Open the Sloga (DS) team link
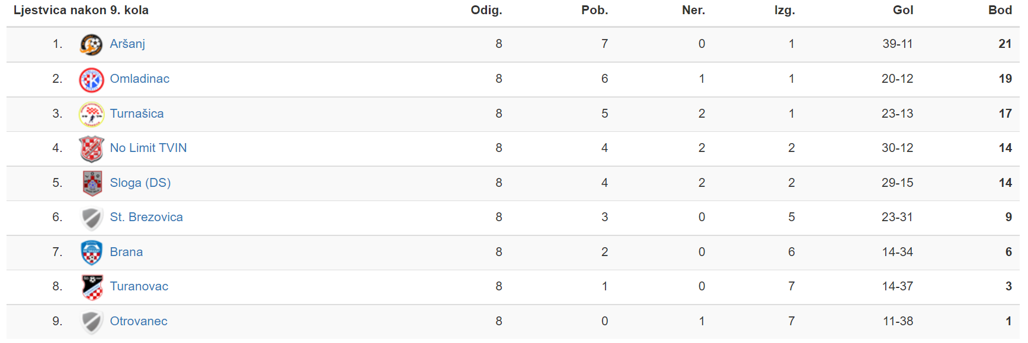1028x343 pixels. click(x=140, y=183)
